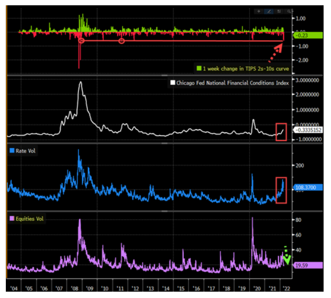Click the purple 19.59 value tag

tap(308, 265)
